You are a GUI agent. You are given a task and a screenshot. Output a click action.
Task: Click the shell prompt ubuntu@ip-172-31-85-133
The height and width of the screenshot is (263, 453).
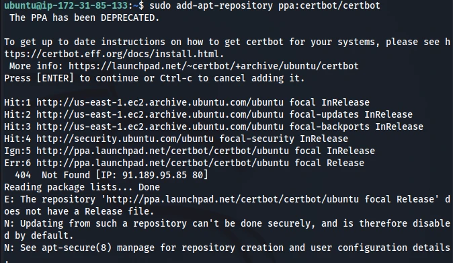[x=66, y=5]
